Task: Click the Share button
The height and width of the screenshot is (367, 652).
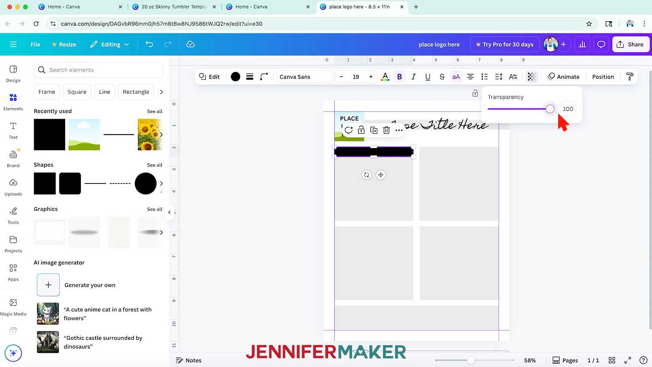Action: point(631,44)
